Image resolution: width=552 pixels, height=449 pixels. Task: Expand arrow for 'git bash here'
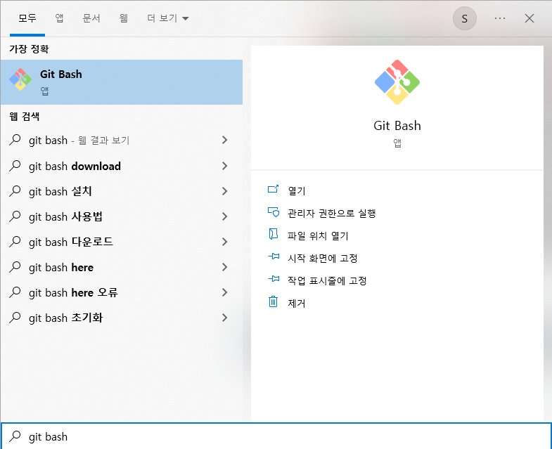coord(224,267)
